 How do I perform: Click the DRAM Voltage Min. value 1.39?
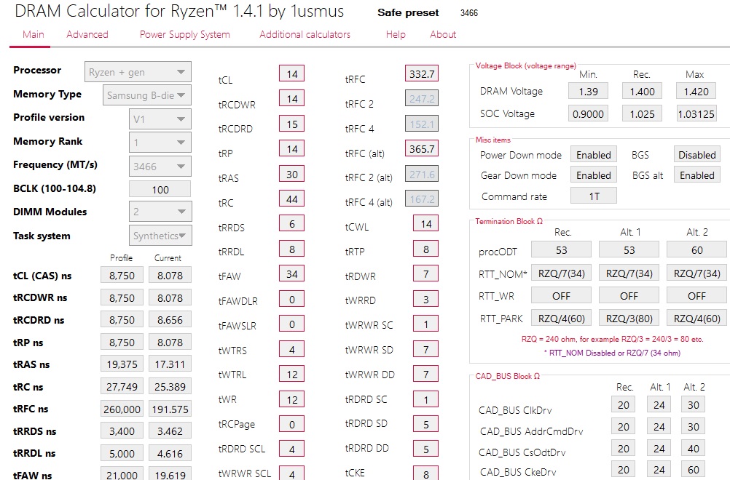pos(588,92)
